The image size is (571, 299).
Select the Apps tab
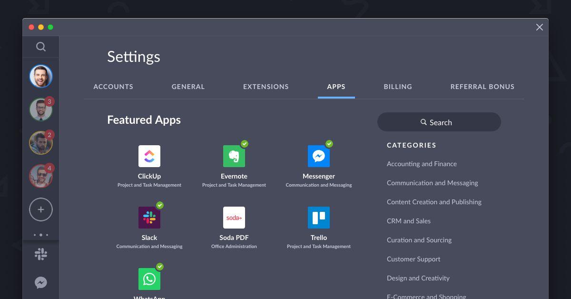tap(336, 87)
